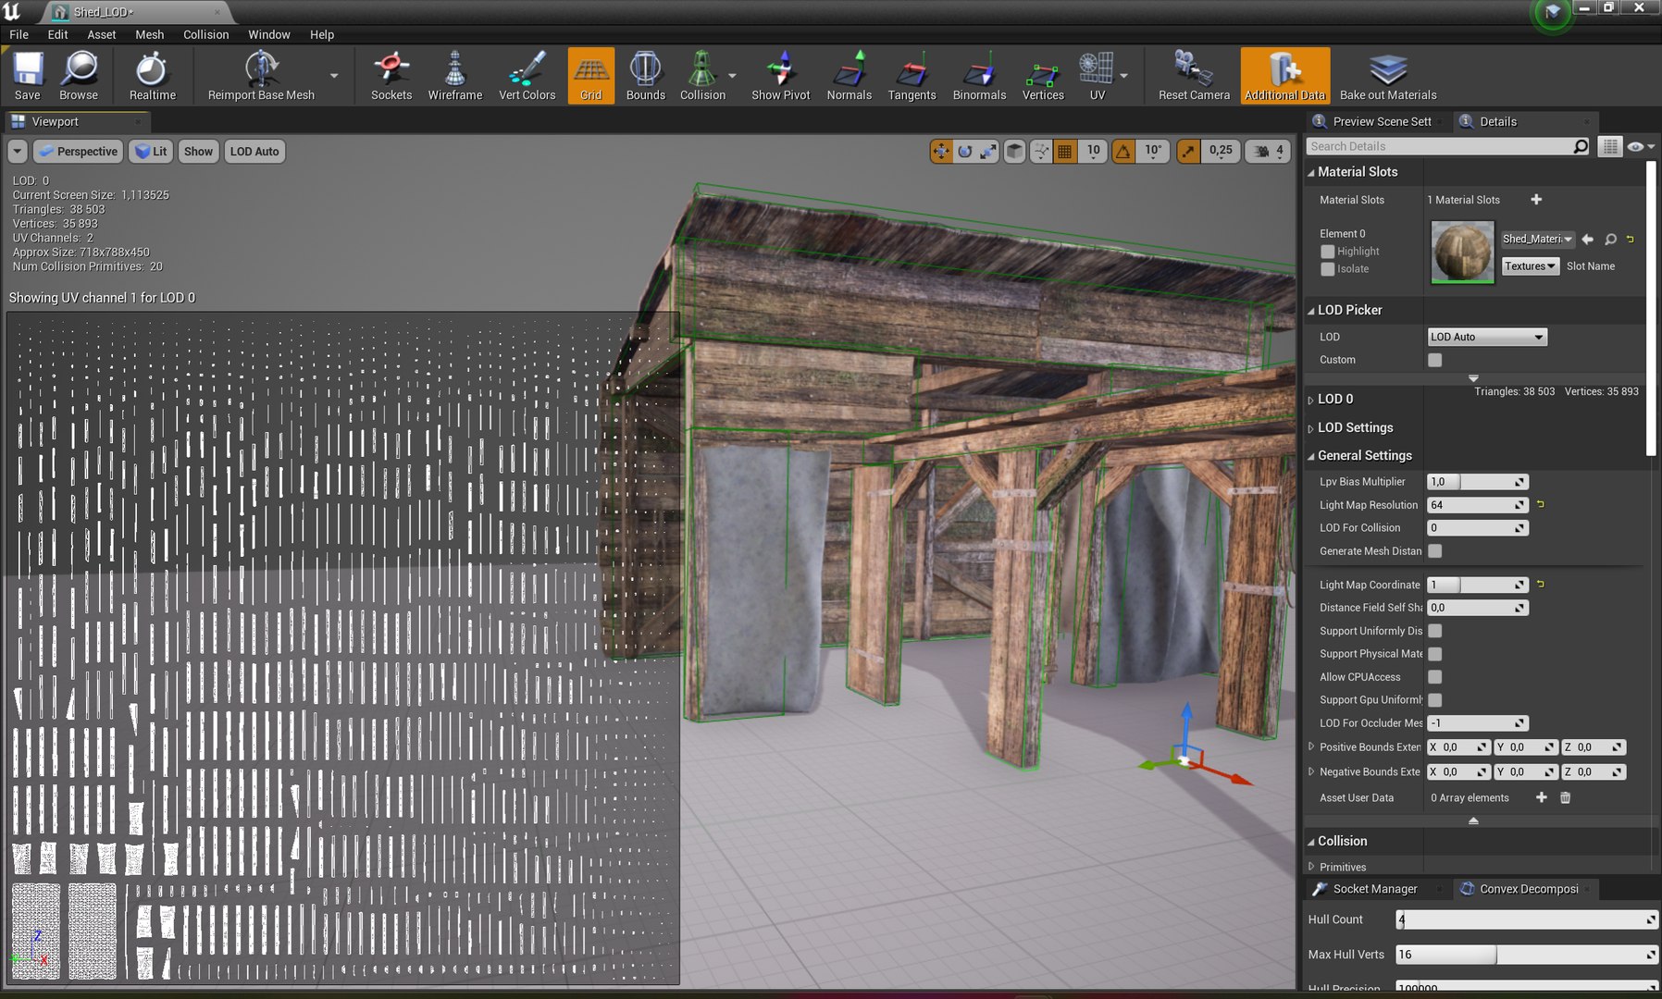Screen dimensions: 1662x999
Task: Toggle the UV overlay icon
Action: [1097, 76]
